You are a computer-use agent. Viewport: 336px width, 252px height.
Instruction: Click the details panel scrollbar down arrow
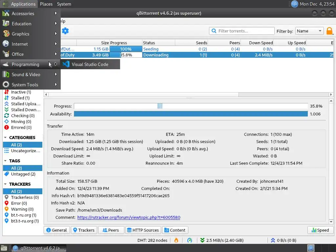click(x=331, y=222)
